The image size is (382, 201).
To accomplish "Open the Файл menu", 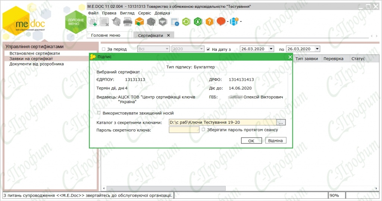I will [93, 13].
